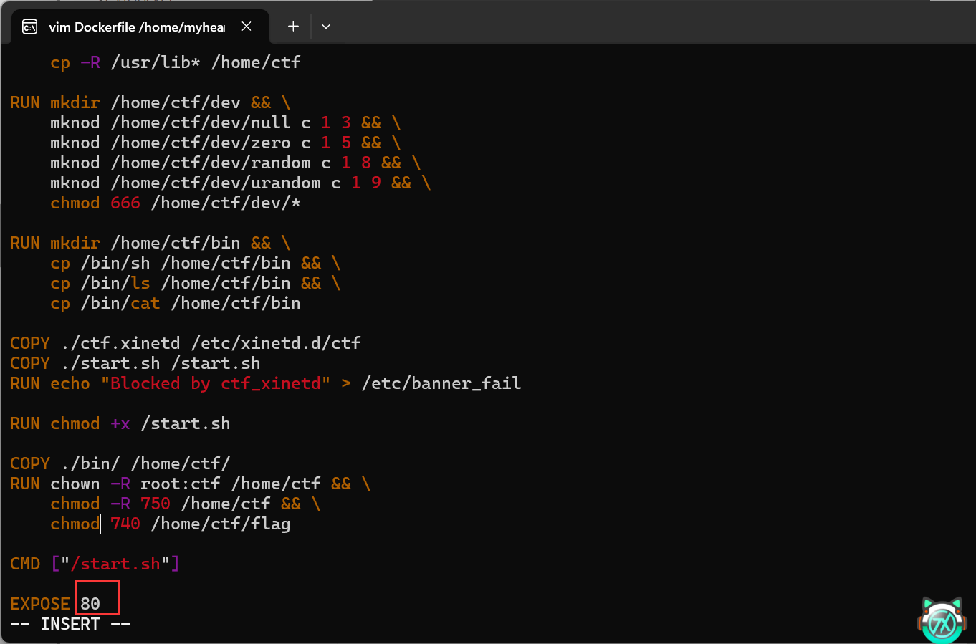Click the port number 80 after EXPOSE
Screen dimensions: 976x644
coord(90,605)
